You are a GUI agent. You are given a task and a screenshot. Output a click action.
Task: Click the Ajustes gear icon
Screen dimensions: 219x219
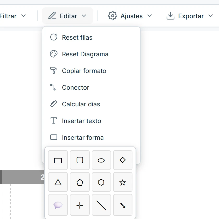(112, 16)
